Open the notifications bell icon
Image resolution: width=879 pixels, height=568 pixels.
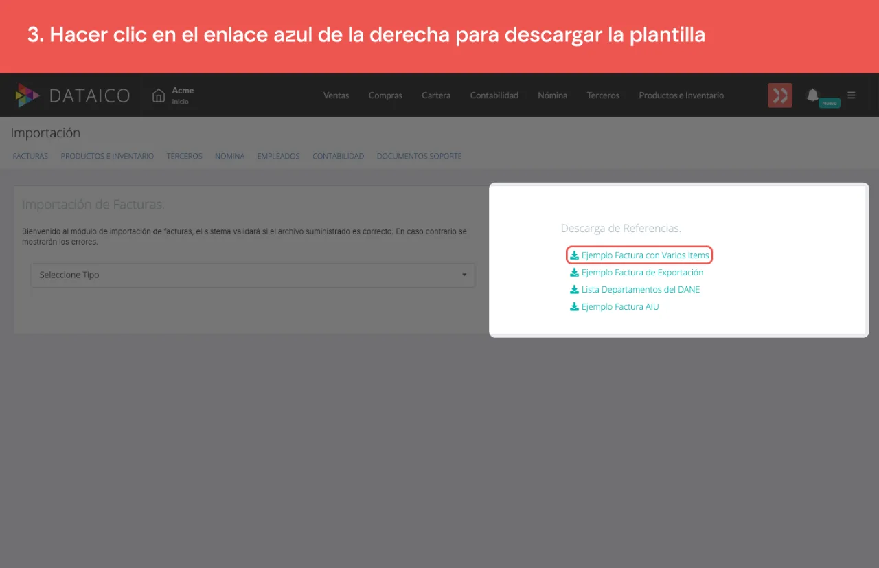[812, 95]
